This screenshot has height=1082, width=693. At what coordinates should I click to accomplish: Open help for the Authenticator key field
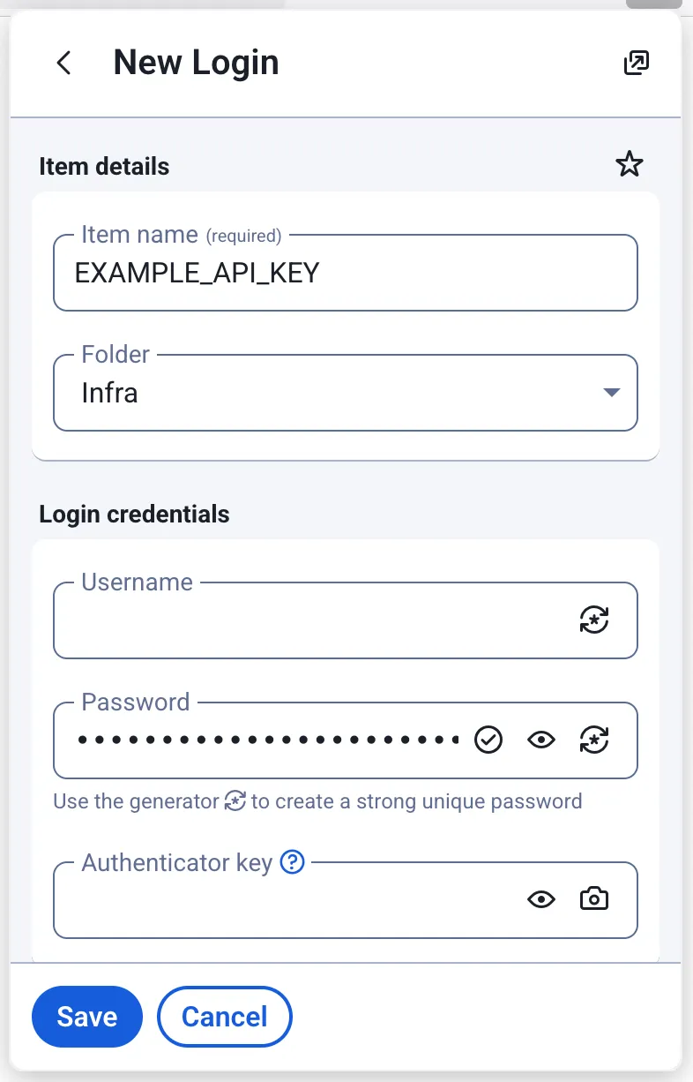point(292,862)
